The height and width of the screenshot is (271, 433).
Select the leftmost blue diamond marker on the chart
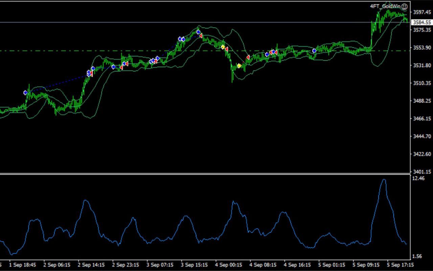pos(25,92)
